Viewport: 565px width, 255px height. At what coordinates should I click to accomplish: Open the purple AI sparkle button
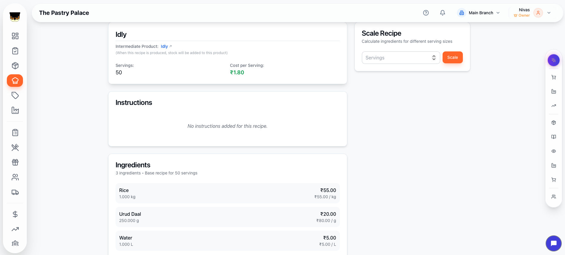553,60
